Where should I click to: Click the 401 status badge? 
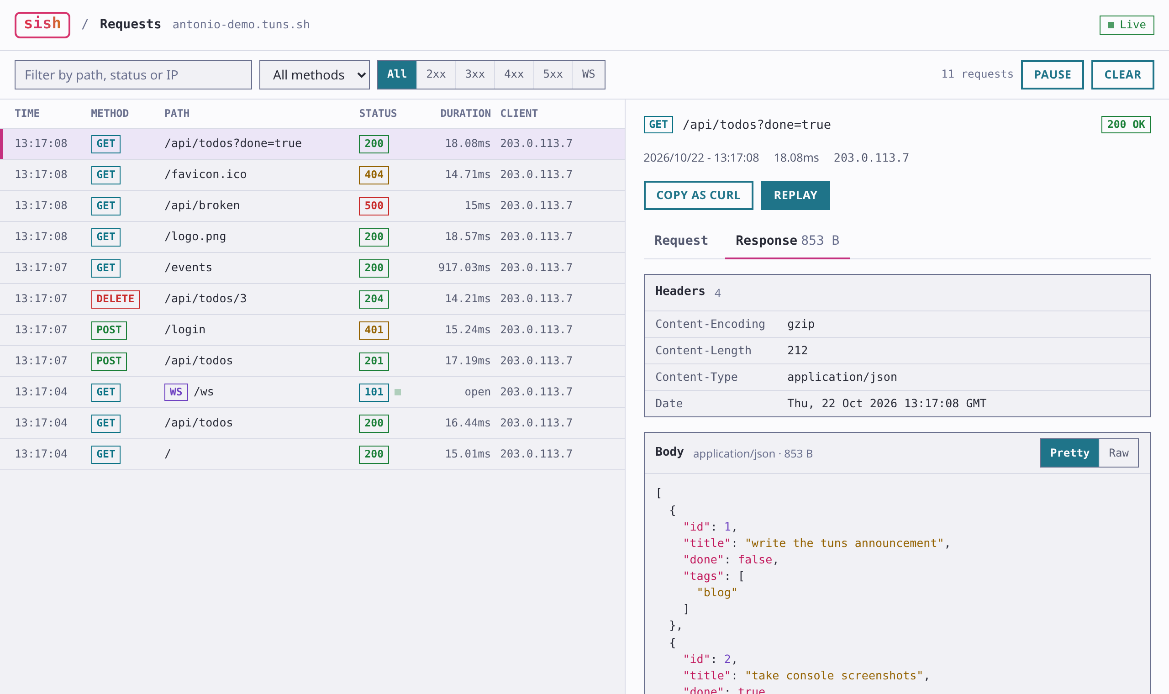coord(374,330)
